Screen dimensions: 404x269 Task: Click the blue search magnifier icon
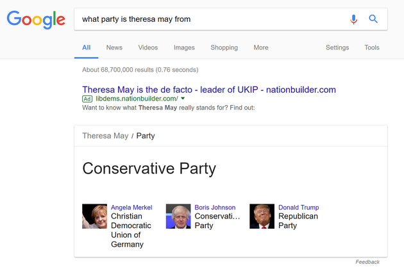(x=373, y=19)
